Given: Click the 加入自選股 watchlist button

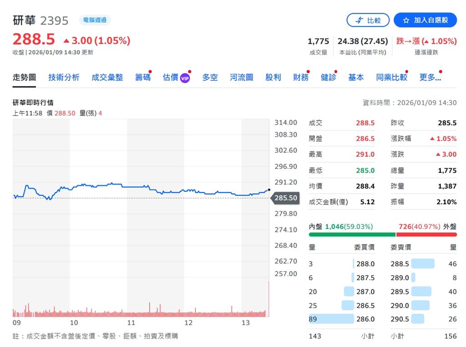Looking at the screenshot, I should point(425,20).
